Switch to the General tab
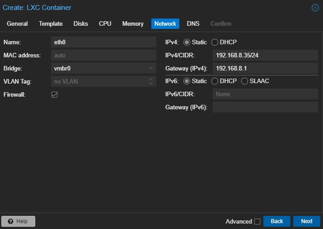This screenshot has height=229, width=323. tap(17, 23)
